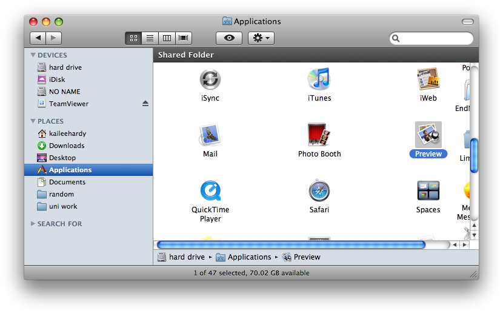
Task: Open the Action gear dropdown menu
Action: point(261,38)
